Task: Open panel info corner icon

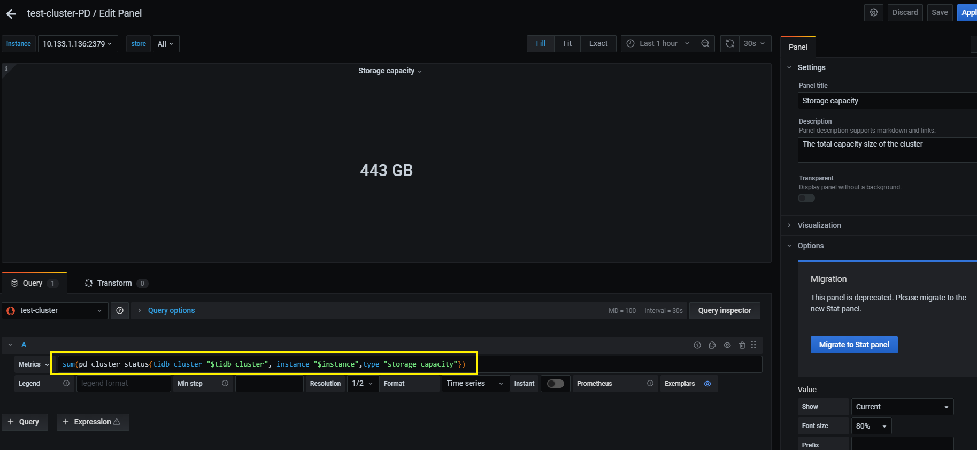Action: tap(6, 68)
